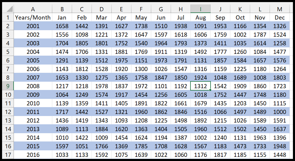295x161 pixels.
Task: Select column E header
Action: tap(121, 9)
